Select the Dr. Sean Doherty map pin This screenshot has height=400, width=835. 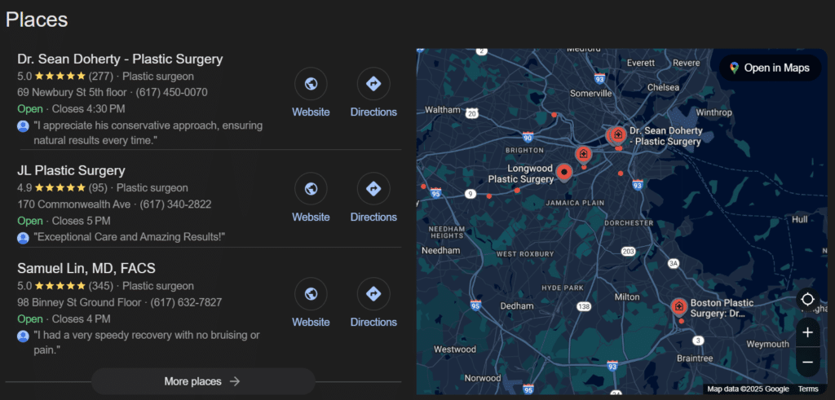pyautogui.click(x=618, y=135)
